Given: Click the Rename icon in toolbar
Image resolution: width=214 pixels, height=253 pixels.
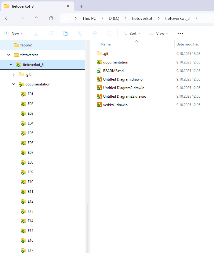Looking at the screenshot, I should (80, 33).
